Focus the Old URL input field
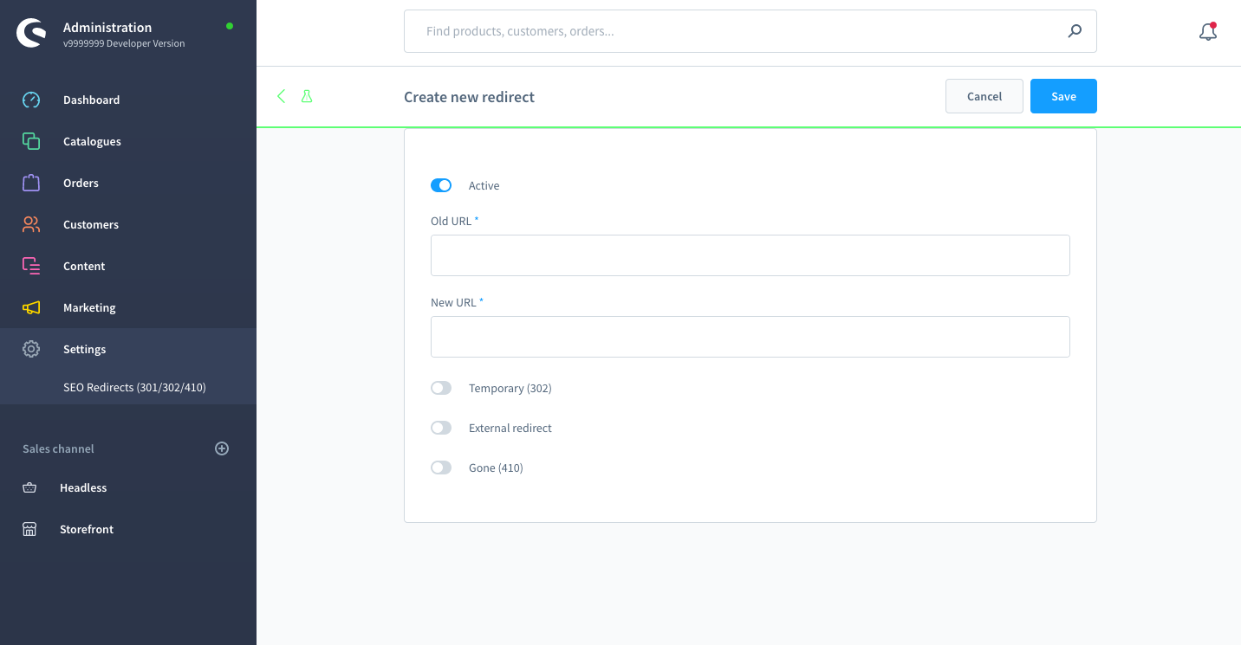The height and width of the screenshot is (645, 1241). tap(750, 255)
